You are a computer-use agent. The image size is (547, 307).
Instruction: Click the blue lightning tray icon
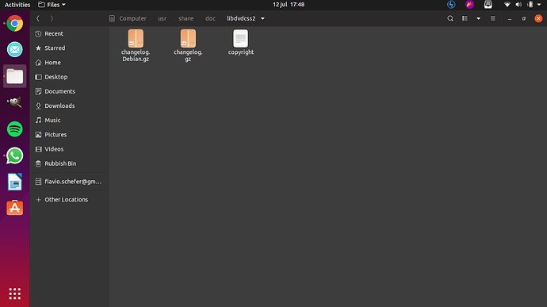coord(451,5)
